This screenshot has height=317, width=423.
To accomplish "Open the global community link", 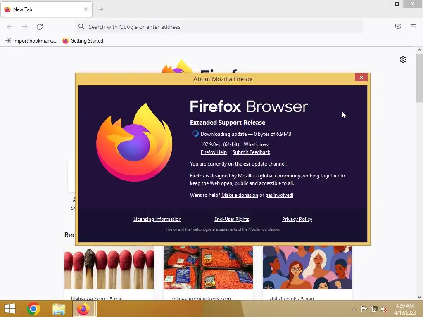I will (280, 176).
